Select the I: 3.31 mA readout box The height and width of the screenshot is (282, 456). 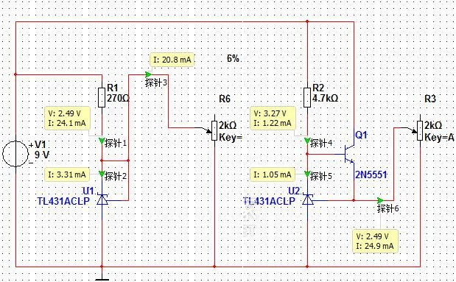click(67, 175)
